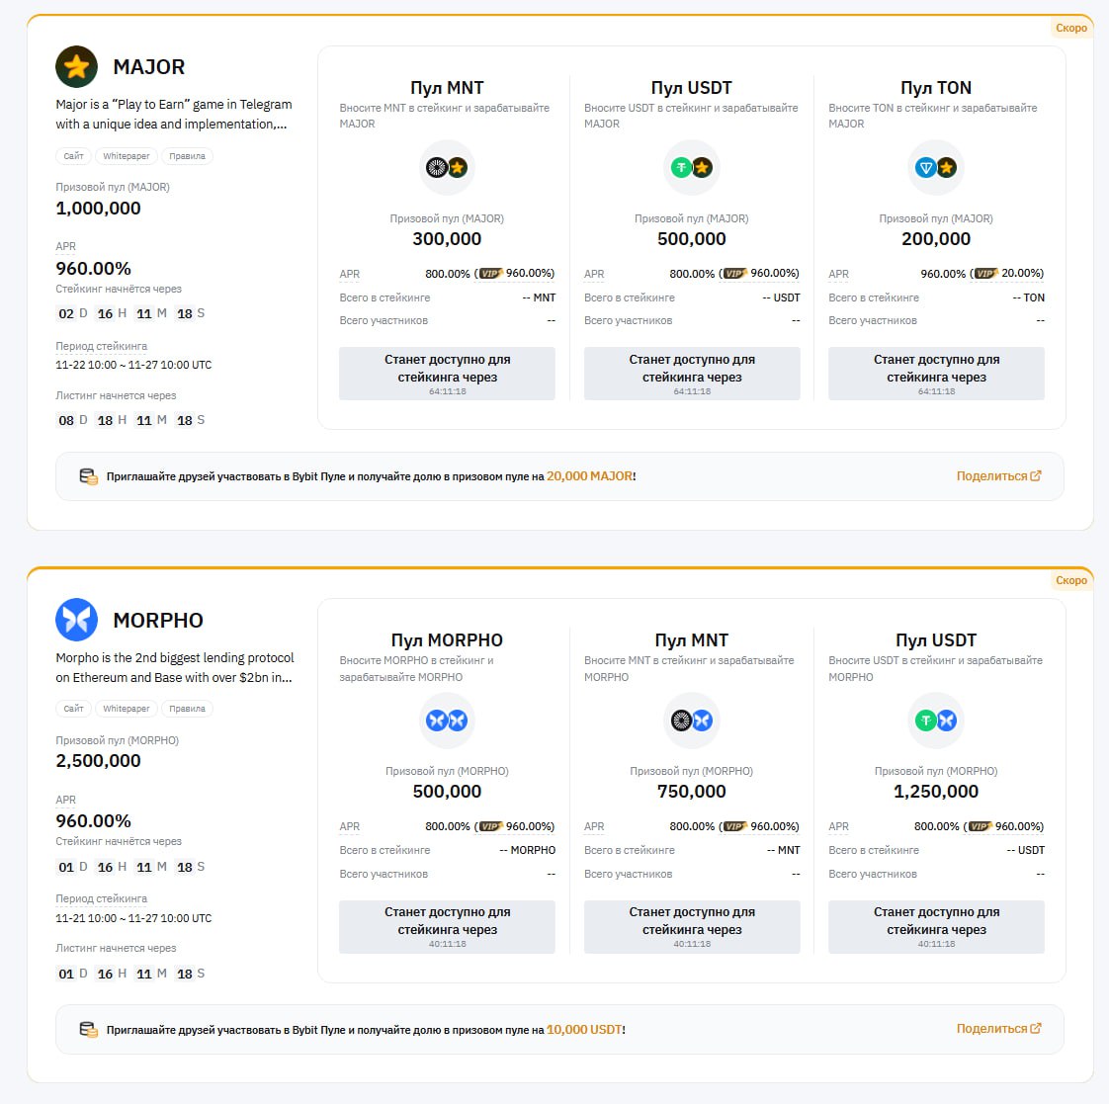Click the VIP badge in Пул MORPHO
Viewport: 1109px width, 1104px height.
tap(491, 826)
